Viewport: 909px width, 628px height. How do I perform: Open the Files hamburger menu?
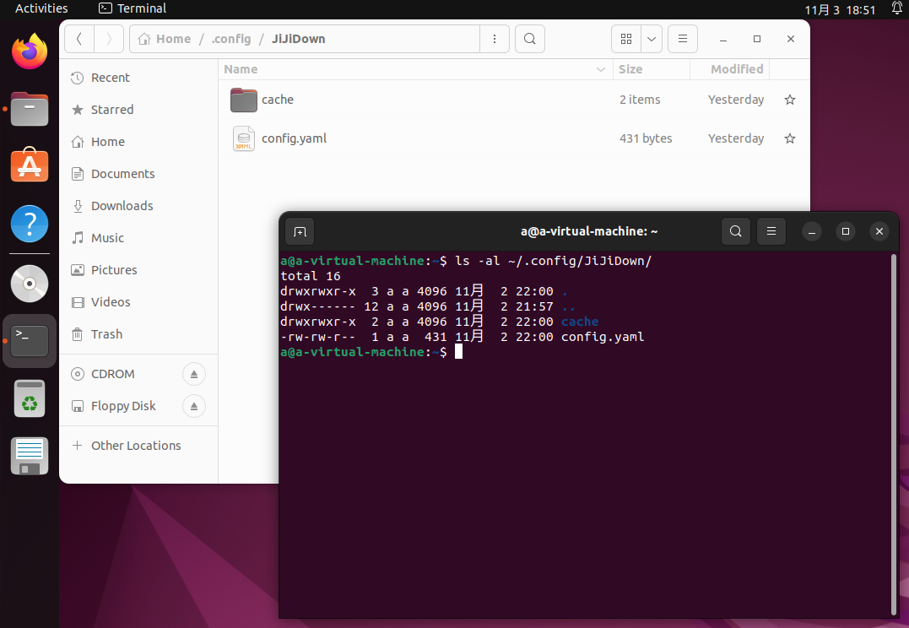point(683,39)
